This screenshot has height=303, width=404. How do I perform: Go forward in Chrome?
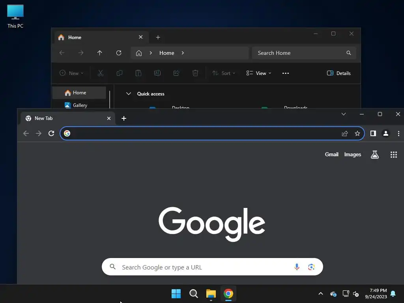click(39, 133)
